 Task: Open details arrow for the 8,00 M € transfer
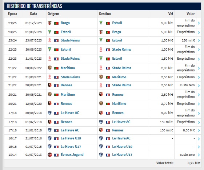(x=199, y=130)
